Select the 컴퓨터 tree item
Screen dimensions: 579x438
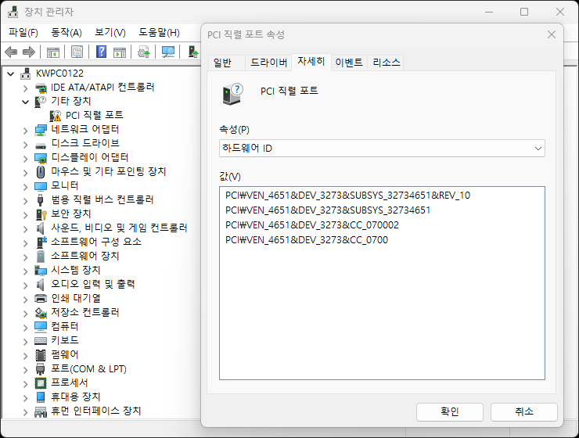(65, 327)
